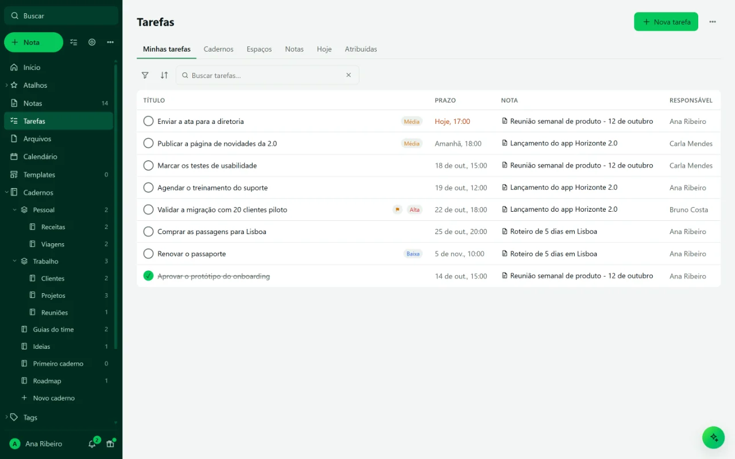Complete Marcar os testes de usabilidade
The height and width of the screenshot is (459, 735).
click(148, 165)
